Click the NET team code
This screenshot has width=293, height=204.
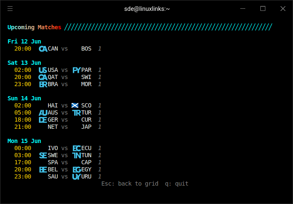pyautogui.click(x=53, y=127)
